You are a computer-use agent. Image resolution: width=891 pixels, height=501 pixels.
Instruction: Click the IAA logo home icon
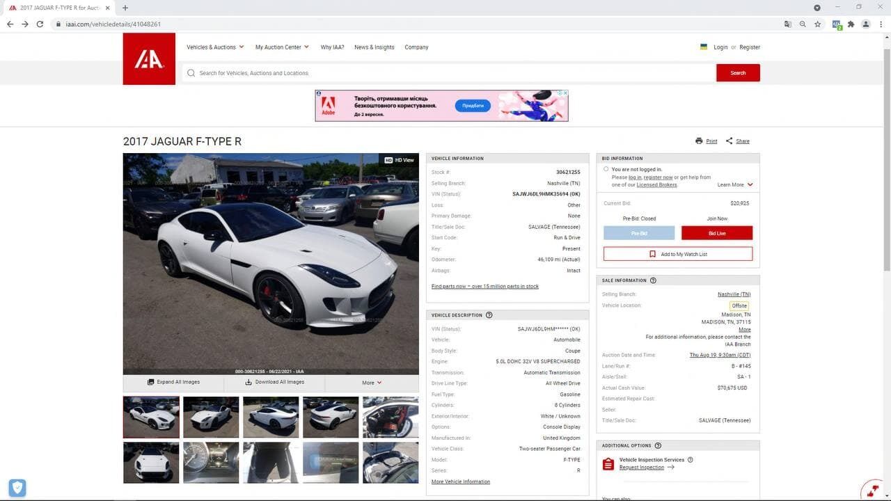click(x=149, y=59)
